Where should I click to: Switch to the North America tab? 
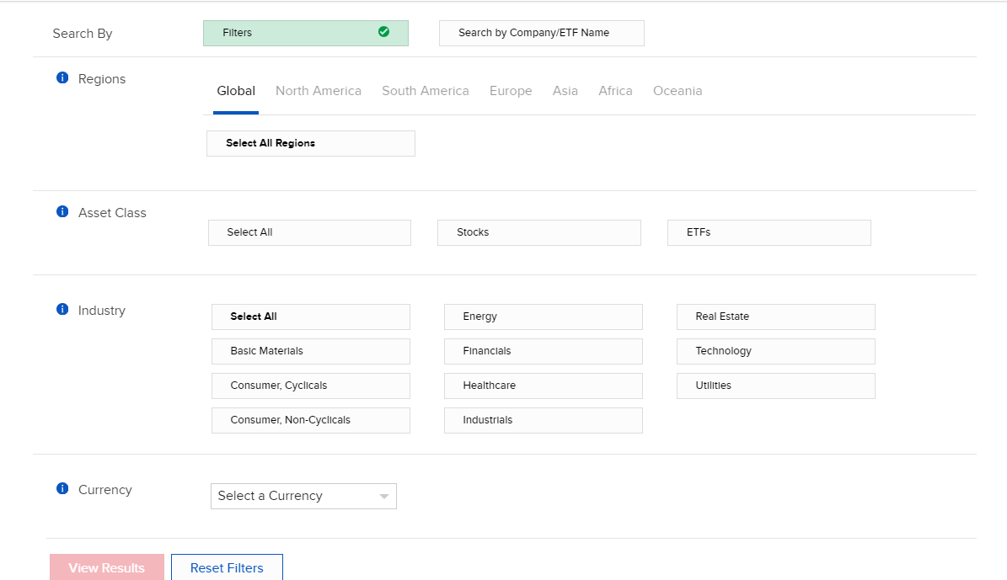(x=318, y=91)
